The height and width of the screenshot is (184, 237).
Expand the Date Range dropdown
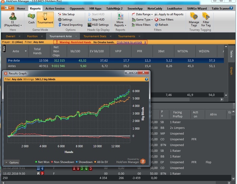(x=142, y=15)
